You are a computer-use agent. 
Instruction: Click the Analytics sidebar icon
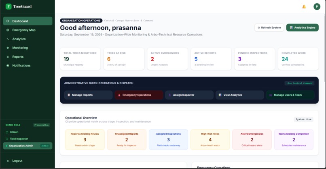8,39
